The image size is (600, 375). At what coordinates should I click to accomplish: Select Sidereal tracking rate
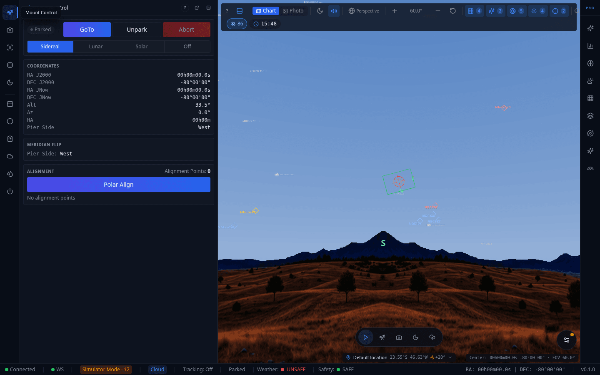click(50, 47)
